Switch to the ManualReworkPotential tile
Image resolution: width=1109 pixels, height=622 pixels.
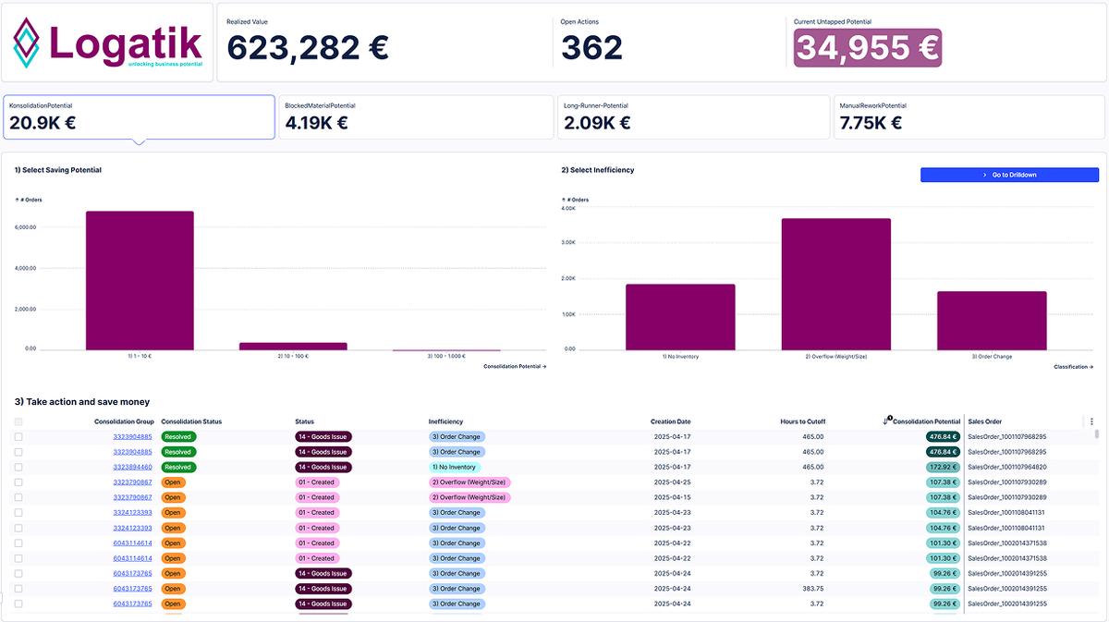point(969,117)
